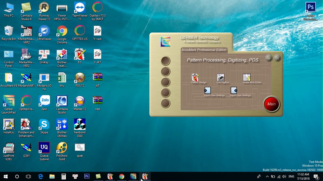Select the Recycle Bin icon
The height and width of the screenshot is (181, 323).
click(9, 33)
